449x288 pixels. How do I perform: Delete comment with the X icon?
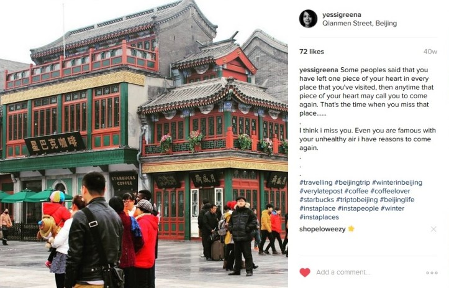(433, 229)
